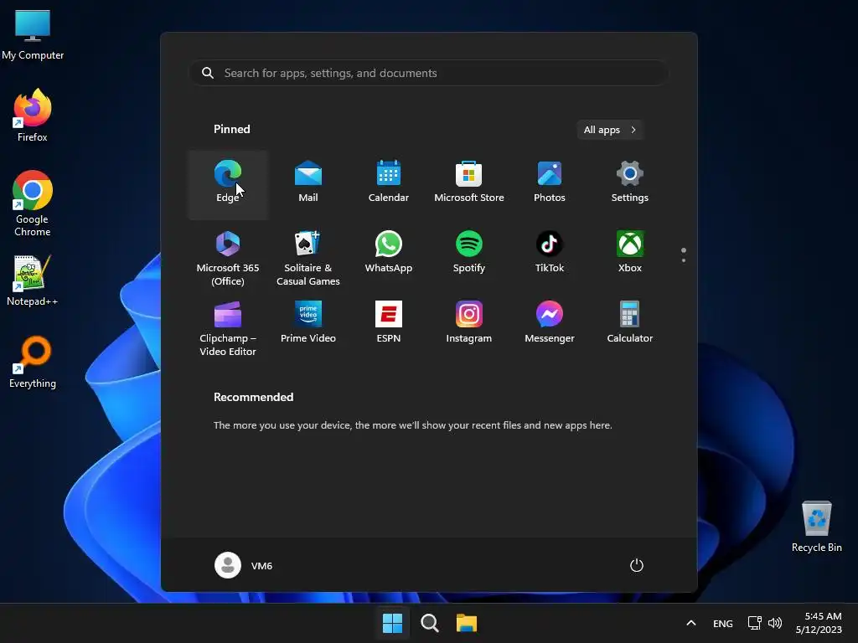
Task: Open Microsoft Store
Action: 469,184
